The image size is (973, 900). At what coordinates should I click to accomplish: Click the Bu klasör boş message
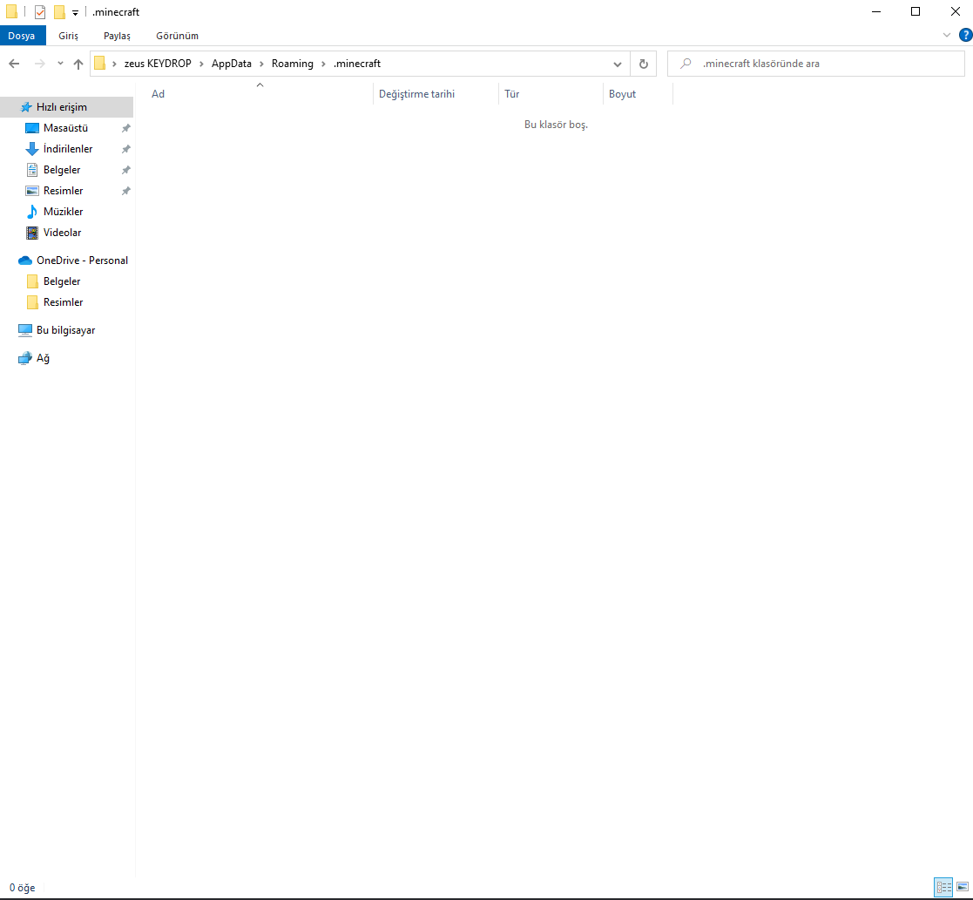(556, 125)
